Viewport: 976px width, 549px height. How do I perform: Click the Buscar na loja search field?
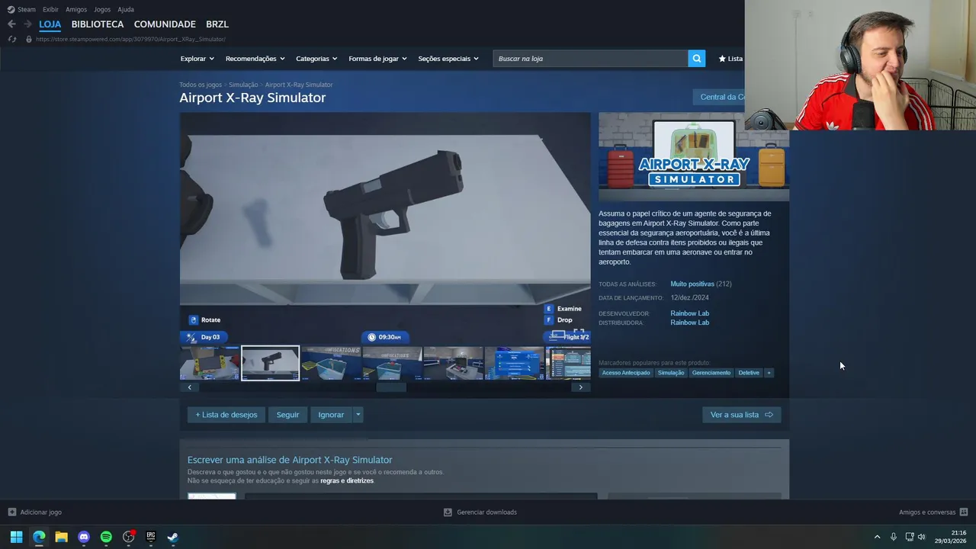coord(590,59)
